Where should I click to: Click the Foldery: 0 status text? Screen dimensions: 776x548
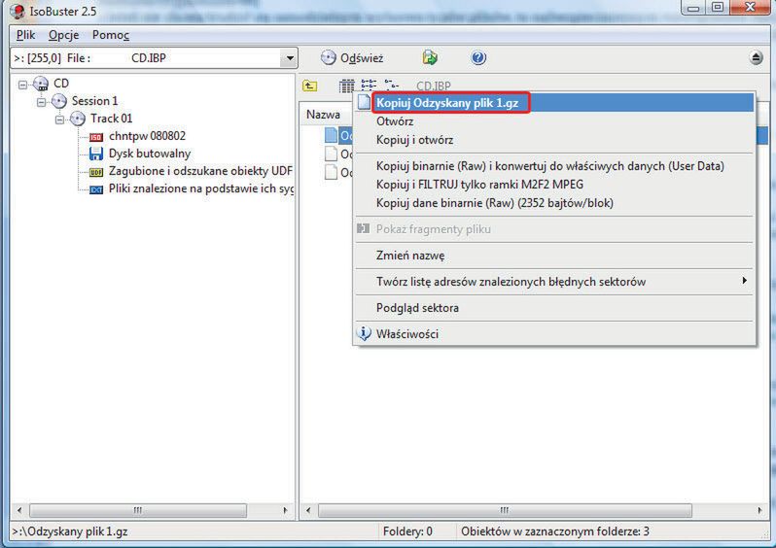point(407,531)
